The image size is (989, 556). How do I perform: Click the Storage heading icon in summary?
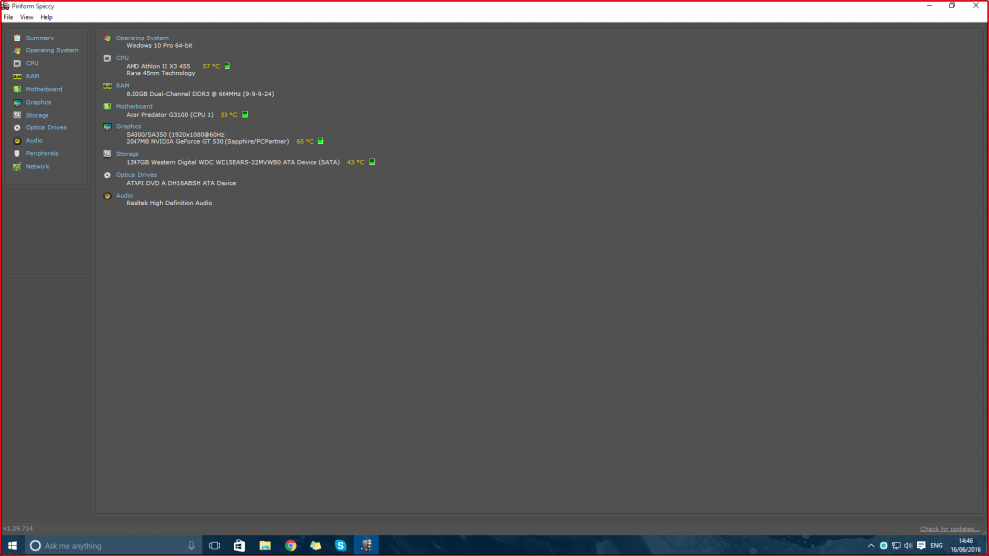point(107,154)
